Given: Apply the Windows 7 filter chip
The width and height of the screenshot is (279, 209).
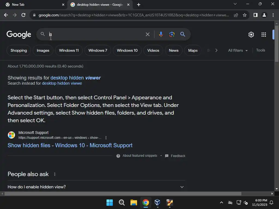Looking at the screenshot, I should coord(98,50).
